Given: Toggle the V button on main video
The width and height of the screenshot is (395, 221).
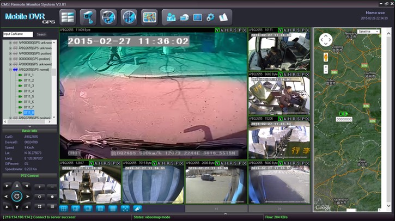Looking at the screenshot, I should pos(218,29).
